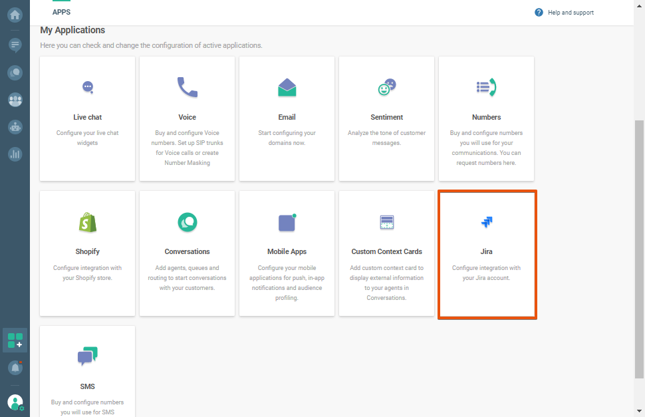The image size is (645, 417).
Task: Click the Voice phone icon
Action: click(187, 88)
